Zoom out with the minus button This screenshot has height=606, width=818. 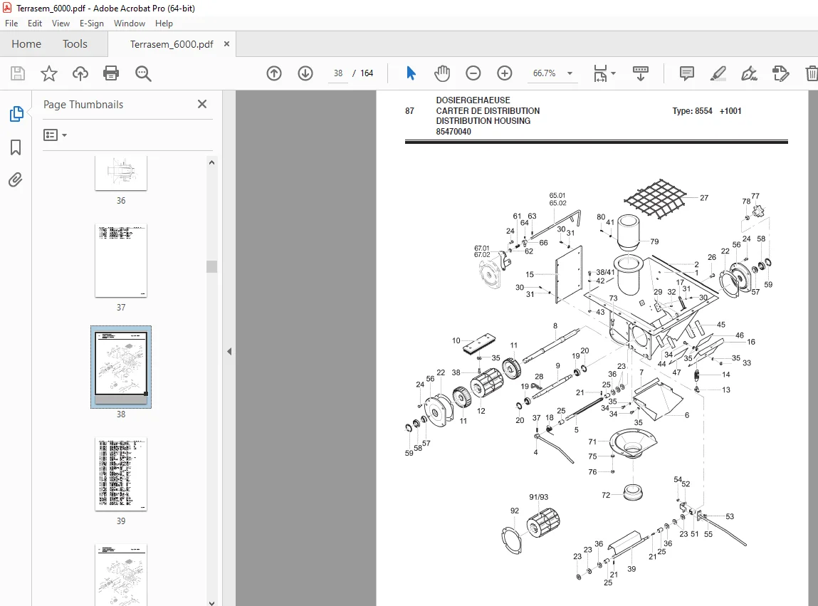473,73
